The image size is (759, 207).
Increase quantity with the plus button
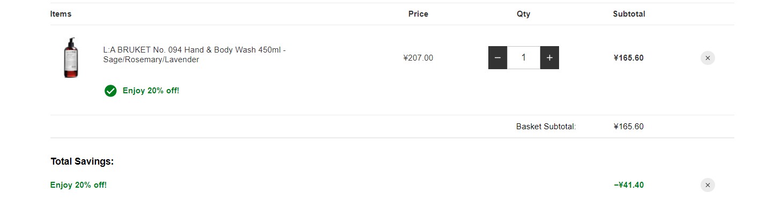click(549, 58)
